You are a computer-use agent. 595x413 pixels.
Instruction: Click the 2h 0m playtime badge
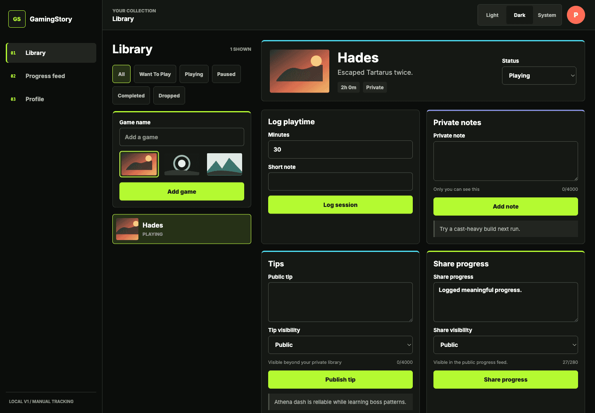tap(348, 88)
